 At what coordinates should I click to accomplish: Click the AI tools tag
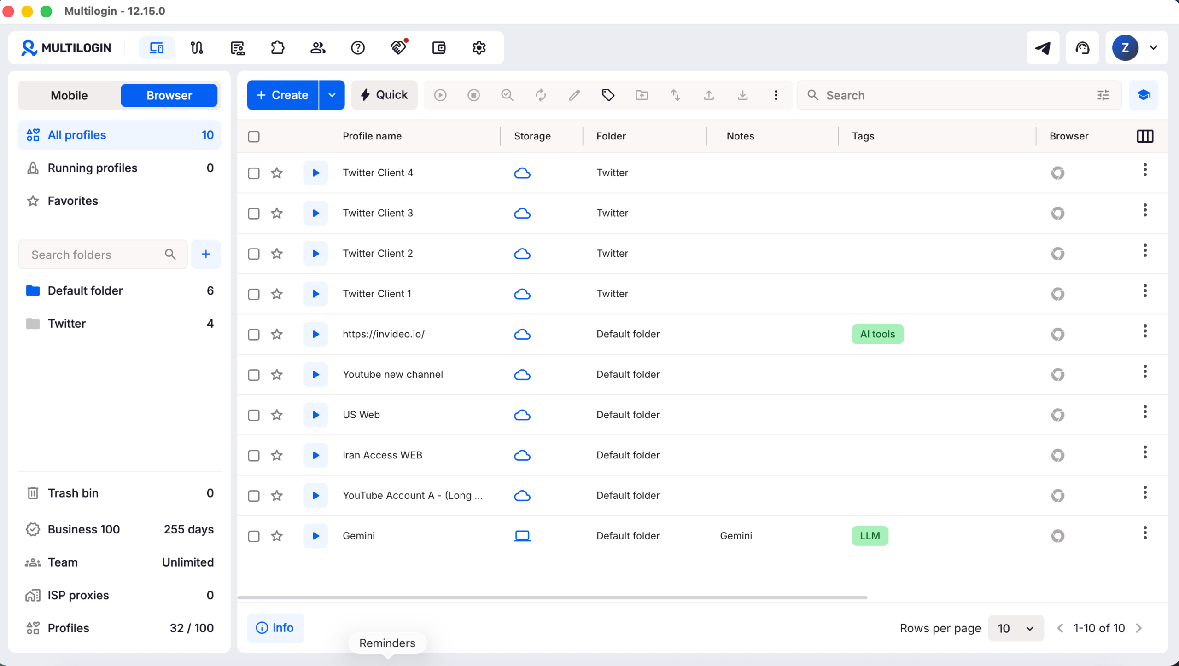tap(877, 335)
